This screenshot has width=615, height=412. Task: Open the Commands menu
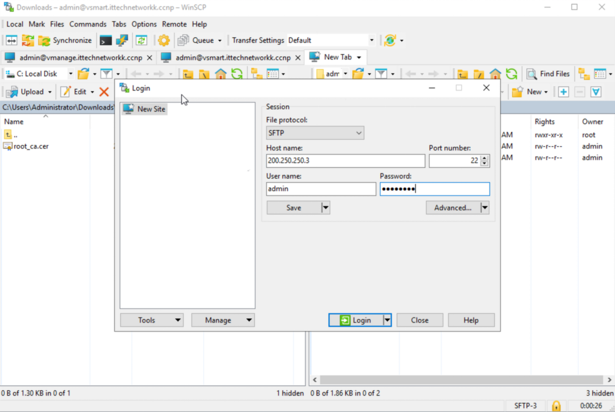click(x=87, y=24)
